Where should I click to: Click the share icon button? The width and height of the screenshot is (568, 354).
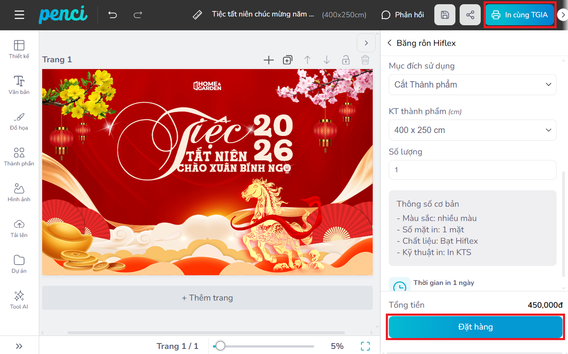[470, 15]
